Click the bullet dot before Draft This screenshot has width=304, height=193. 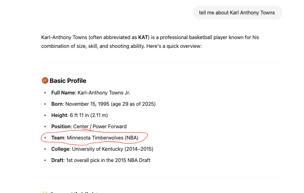point(45,160)
